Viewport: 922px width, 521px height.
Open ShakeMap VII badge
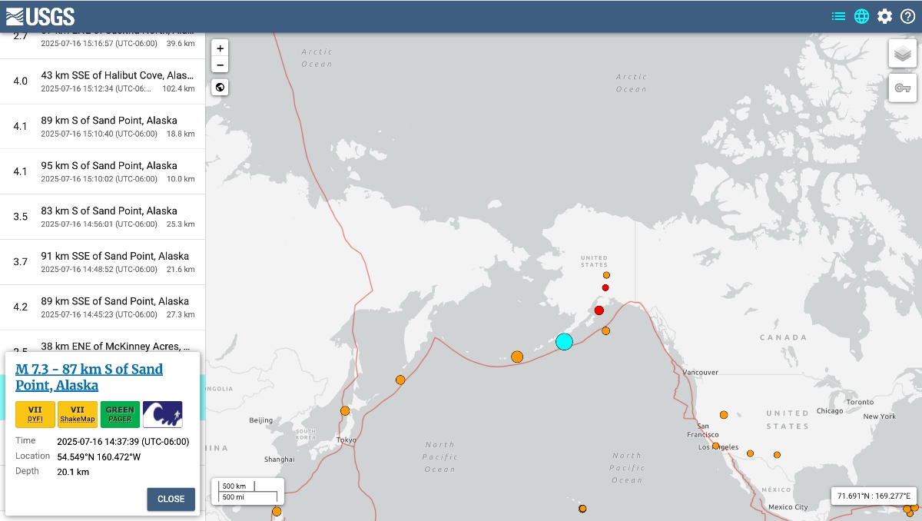[78, 414]
